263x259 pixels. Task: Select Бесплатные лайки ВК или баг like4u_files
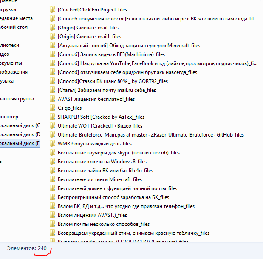coord(105,171)
